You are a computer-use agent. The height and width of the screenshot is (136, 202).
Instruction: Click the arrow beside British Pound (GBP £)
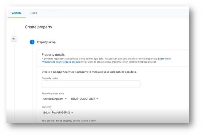click(x=72, y=113)
